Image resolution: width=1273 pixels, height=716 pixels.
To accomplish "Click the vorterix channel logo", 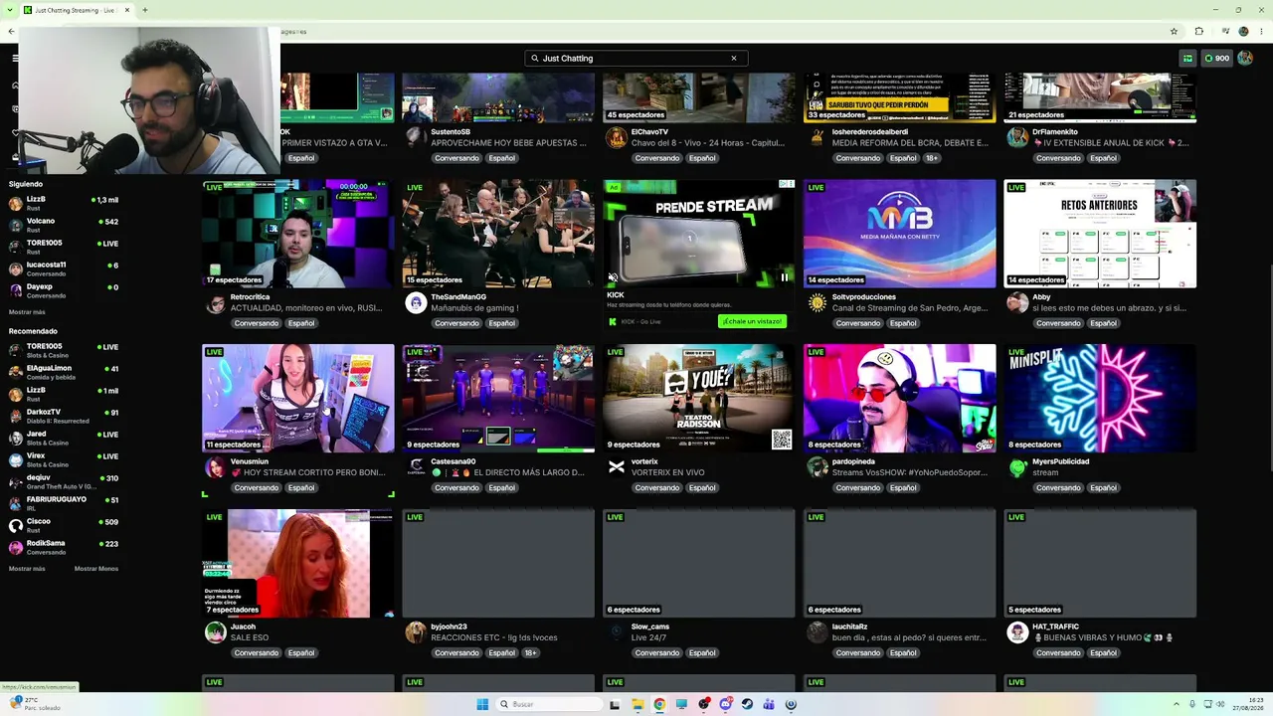I will click(617, 467).
